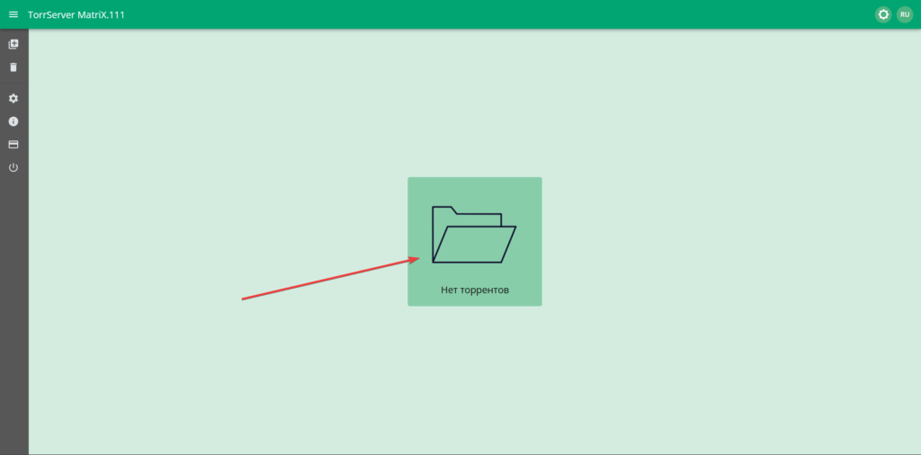921x455 pixels.
Task: Expand the sidebar with the hamburger menu
Action: (x=13, y=14)
